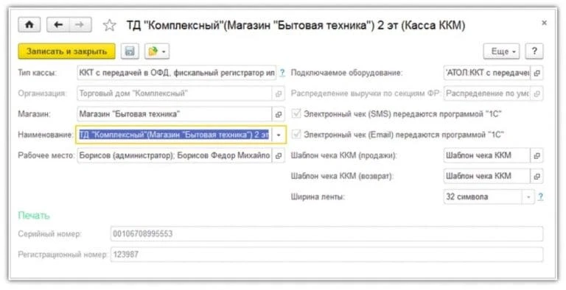The image size is (566, 290).
Task: Add form to favorites star
Action: pos(109,25)
